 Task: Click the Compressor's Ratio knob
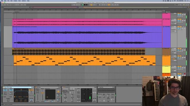78,90
